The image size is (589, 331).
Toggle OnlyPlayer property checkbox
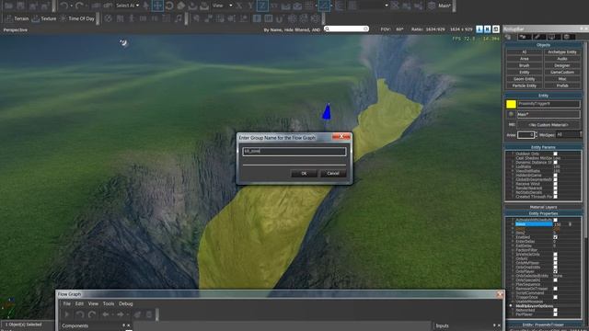click(x=555, y=271)
